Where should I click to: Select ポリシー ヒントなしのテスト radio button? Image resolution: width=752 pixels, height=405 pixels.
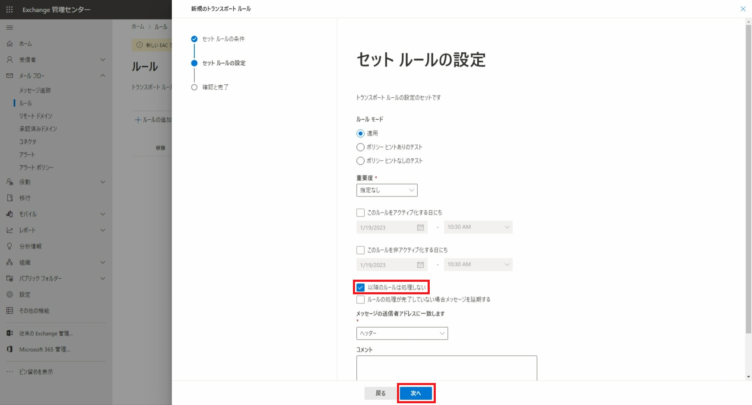point(360,161)
